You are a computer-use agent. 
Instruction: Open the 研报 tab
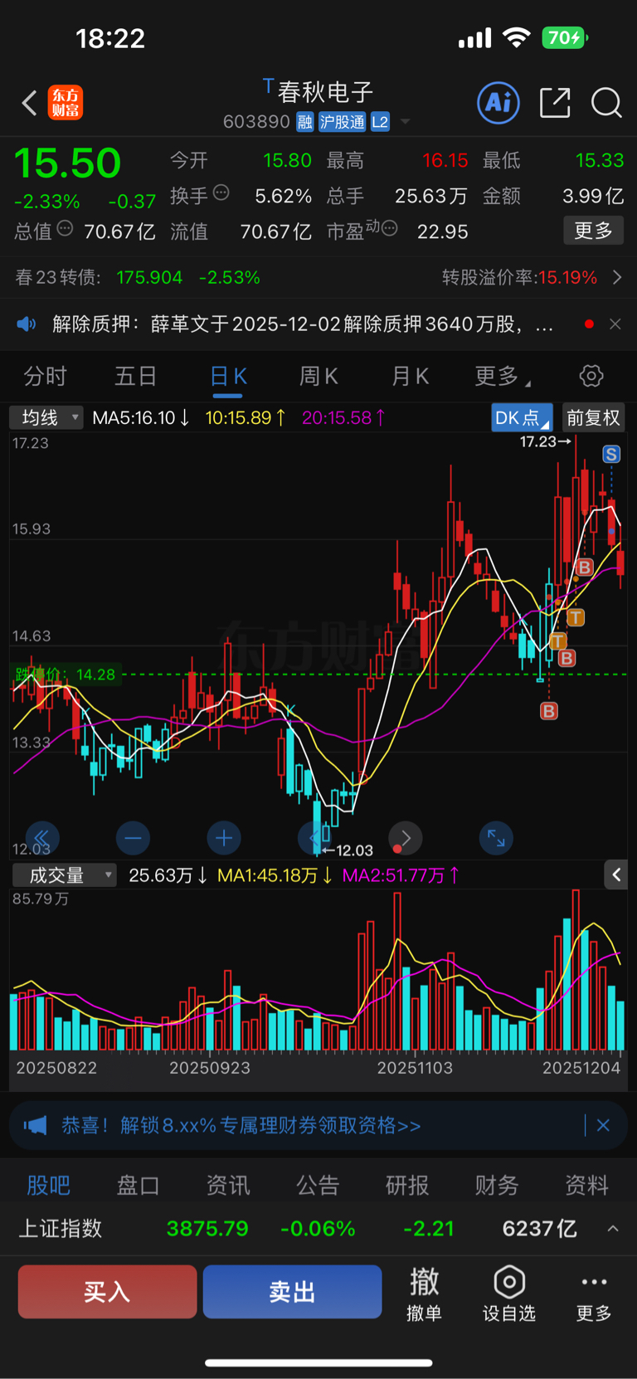(x=407, y=1185)
